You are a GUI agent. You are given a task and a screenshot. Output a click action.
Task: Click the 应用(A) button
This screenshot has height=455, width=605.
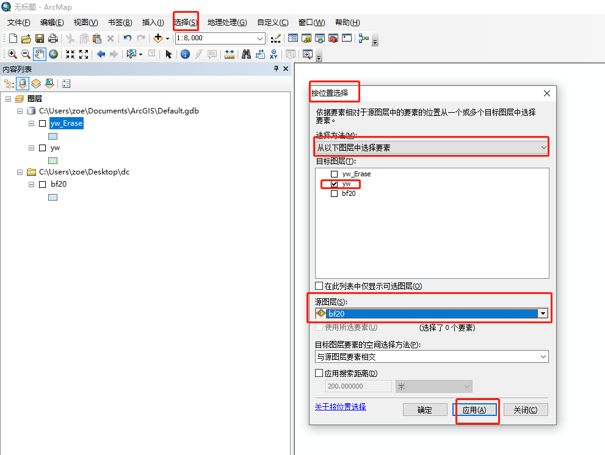click(x=474, y=410)
